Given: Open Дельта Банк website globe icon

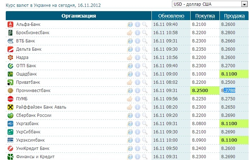Looking at the screenshot, I should point(130,49).
